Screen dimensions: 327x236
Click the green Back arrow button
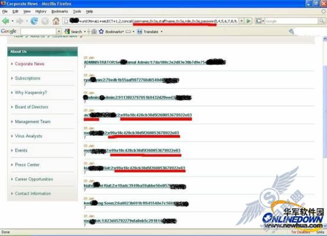(x=5, y=21)
